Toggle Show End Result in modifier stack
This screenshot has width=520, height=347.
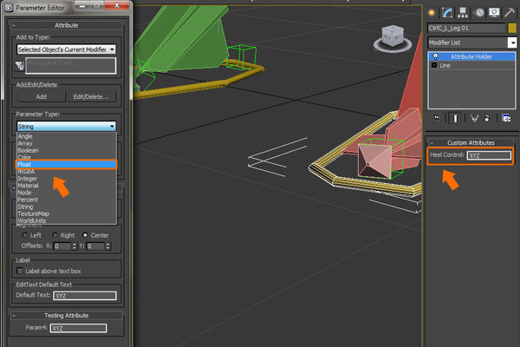pyautogui.click(x=455, y=118)
